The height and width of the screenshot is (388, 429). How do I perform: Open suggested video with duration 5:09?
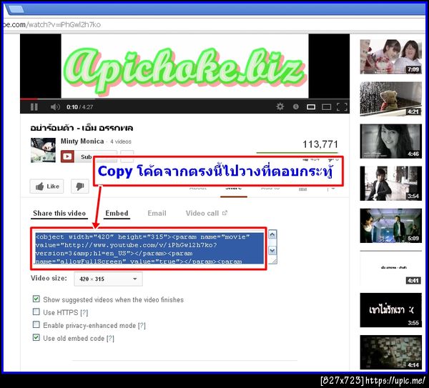coord(390,226)
